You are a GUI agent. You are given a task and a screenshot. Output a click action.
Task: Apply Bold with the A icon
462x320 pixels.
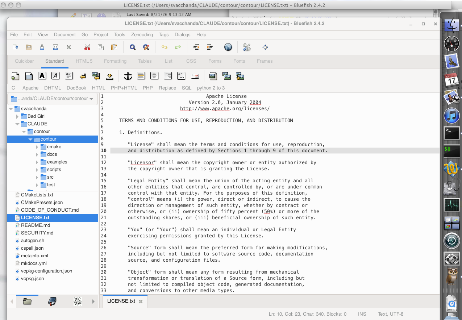42,76
